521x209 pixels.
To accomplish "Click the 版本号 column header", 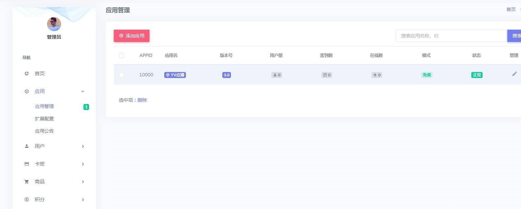I will [x=226, y=55].
